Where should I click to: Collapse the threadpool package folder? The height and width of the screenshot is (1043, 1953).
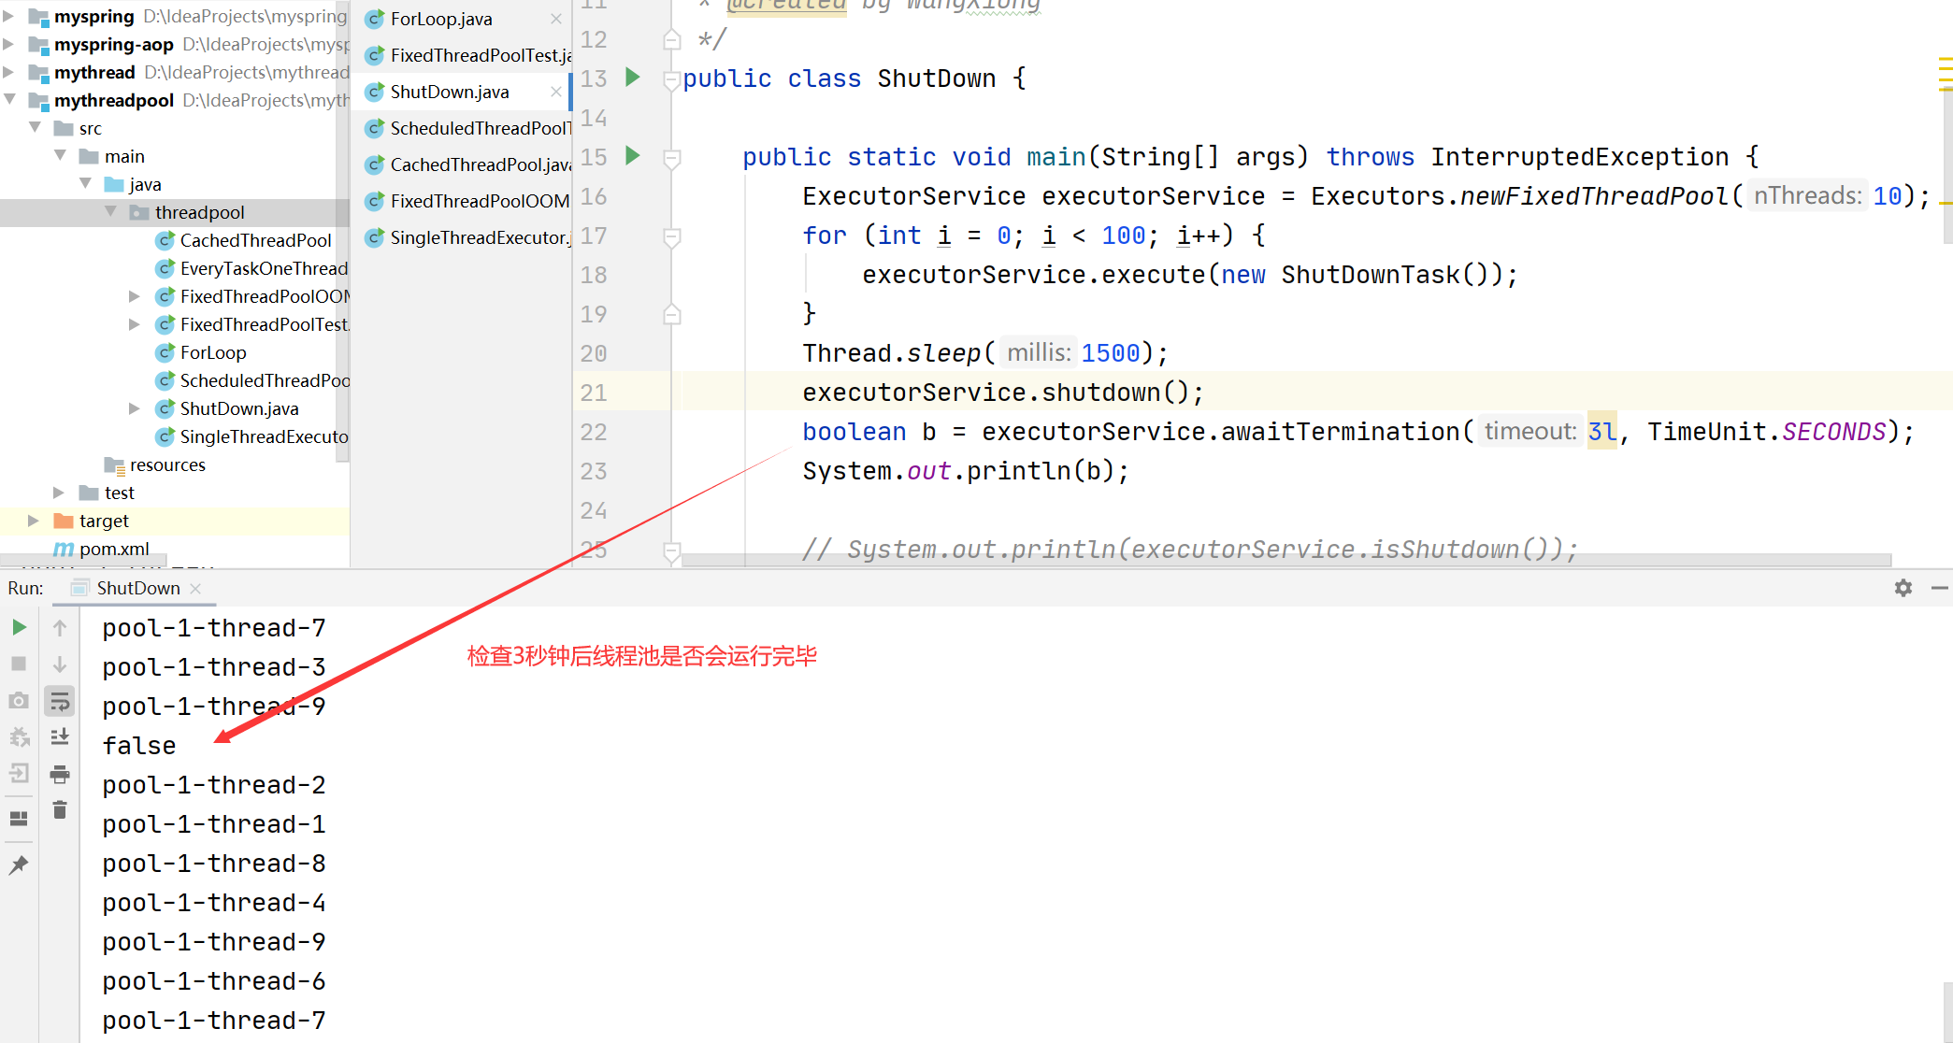[111, 212]
